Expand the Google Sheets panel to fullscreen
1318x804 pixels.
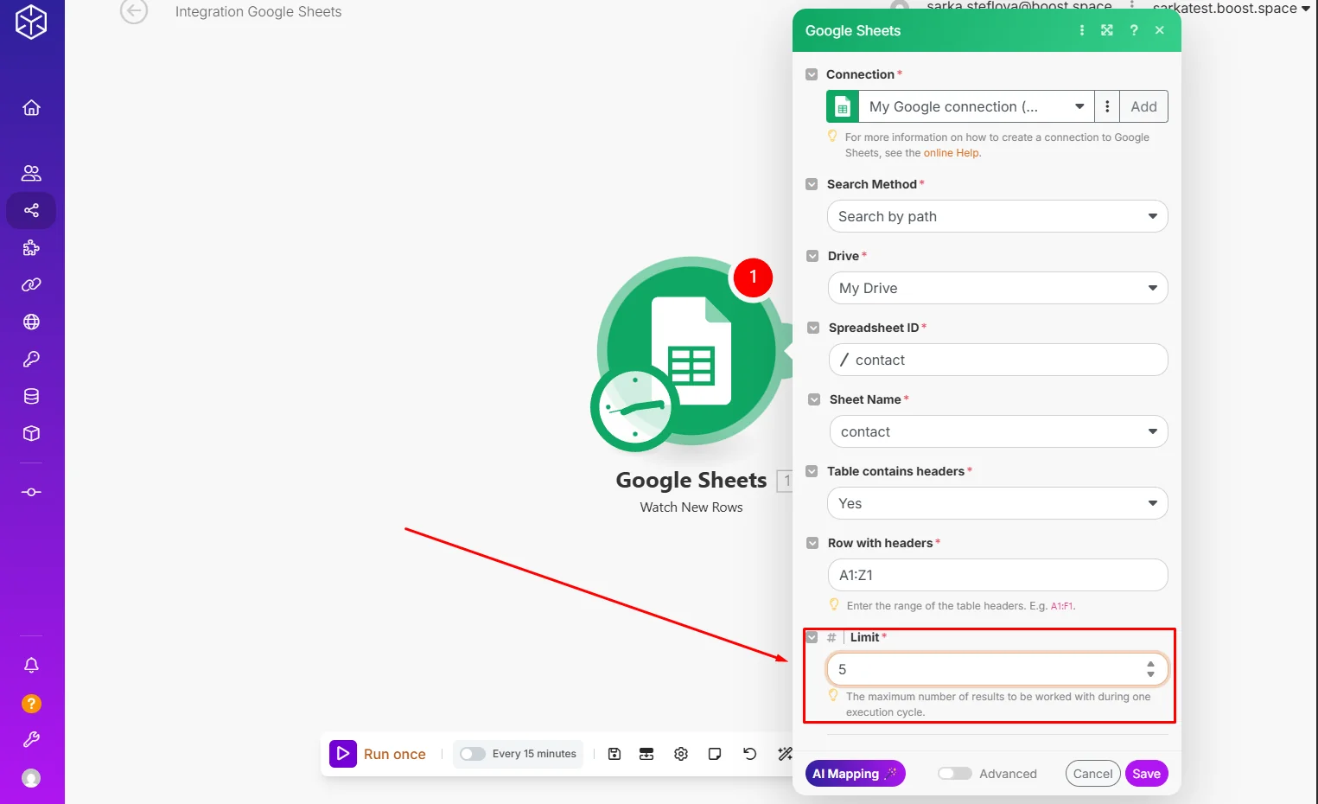click(x=1107, y=30)
